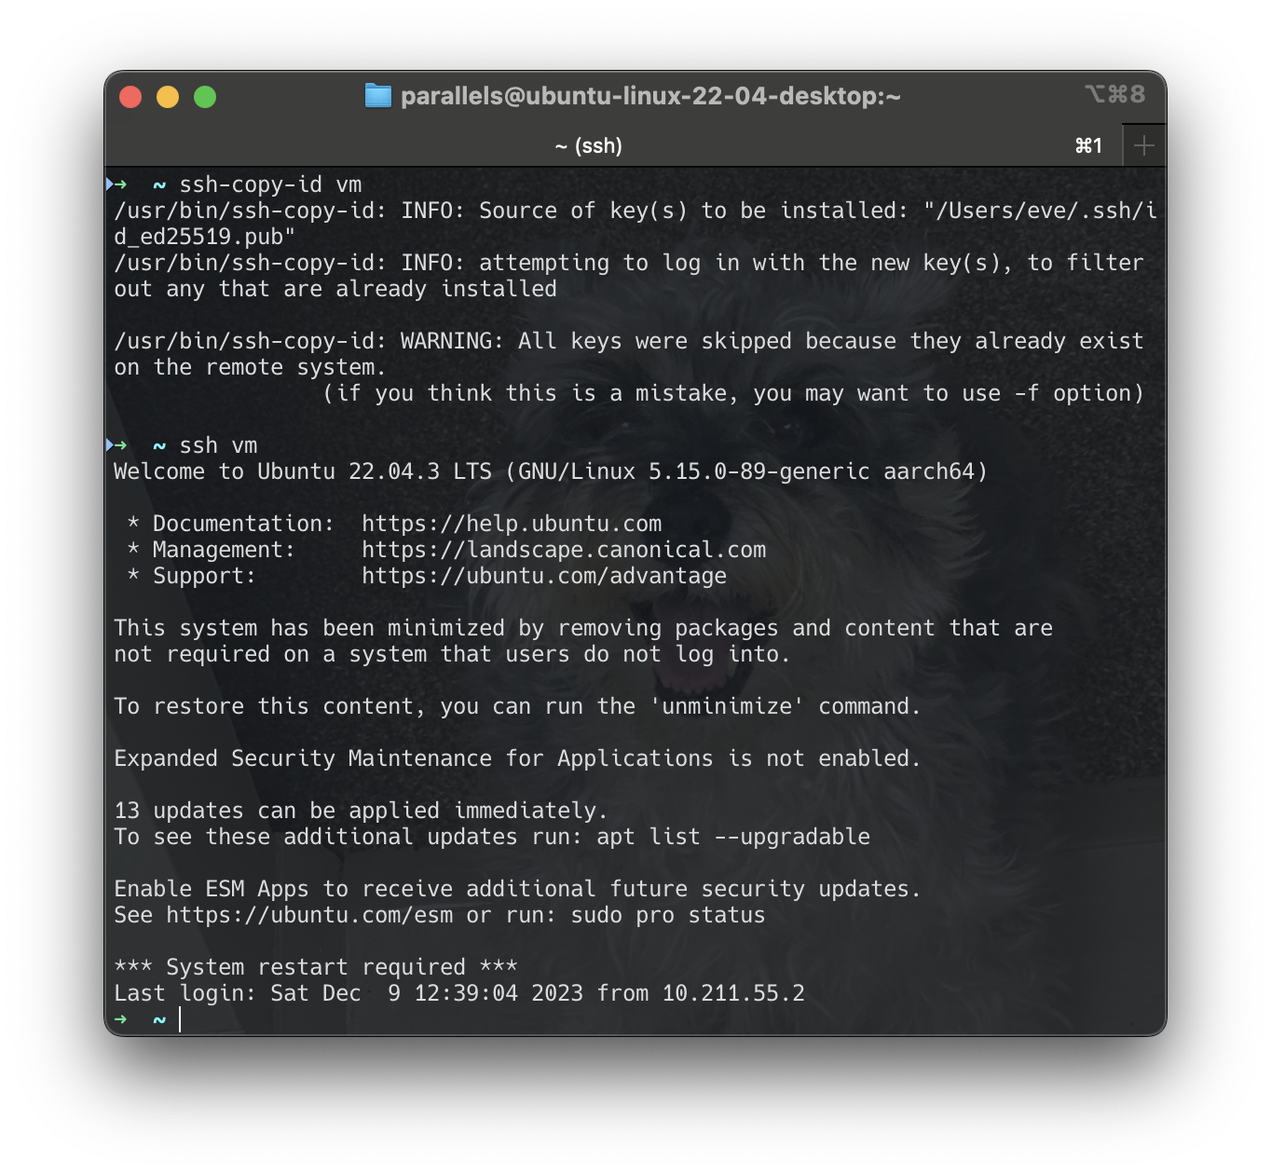Click the green prompt arrow beside "ssh-copy-id vm"
Image resolution: width=1271 pixels, height=1174 pixels.
[x=121, y=184]
